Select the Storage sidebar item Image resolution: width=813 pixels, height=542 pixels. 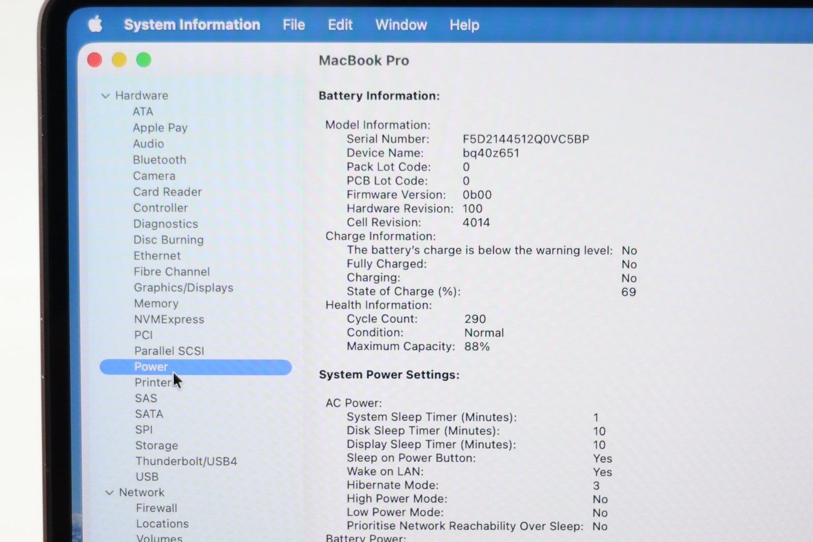157,445
